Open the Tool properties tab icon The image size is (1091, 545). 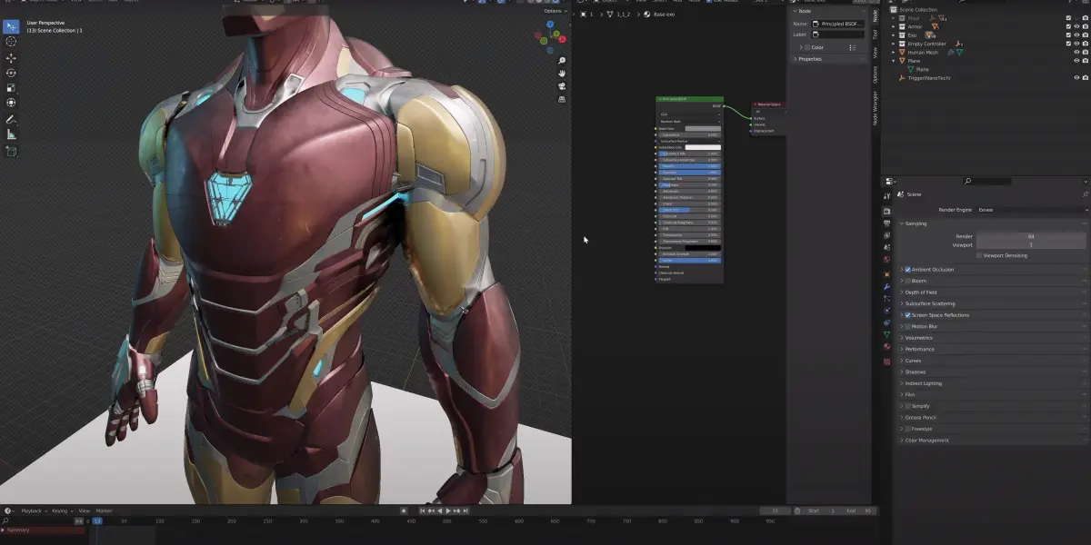[x=886, y=195]
